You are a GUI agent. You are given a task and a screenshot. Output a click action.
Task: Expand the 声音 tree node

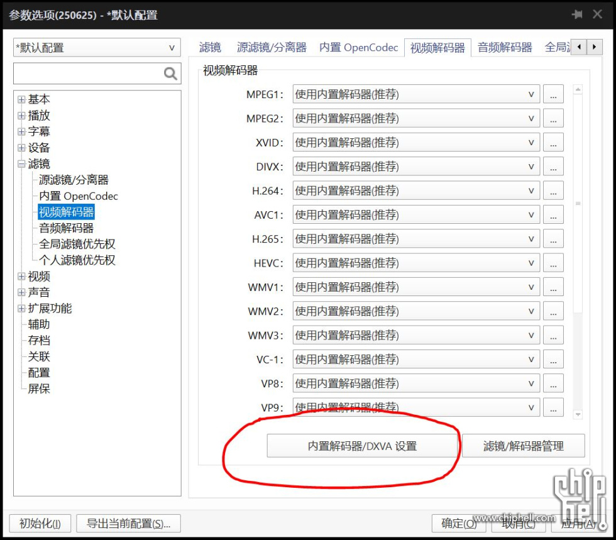21,292
